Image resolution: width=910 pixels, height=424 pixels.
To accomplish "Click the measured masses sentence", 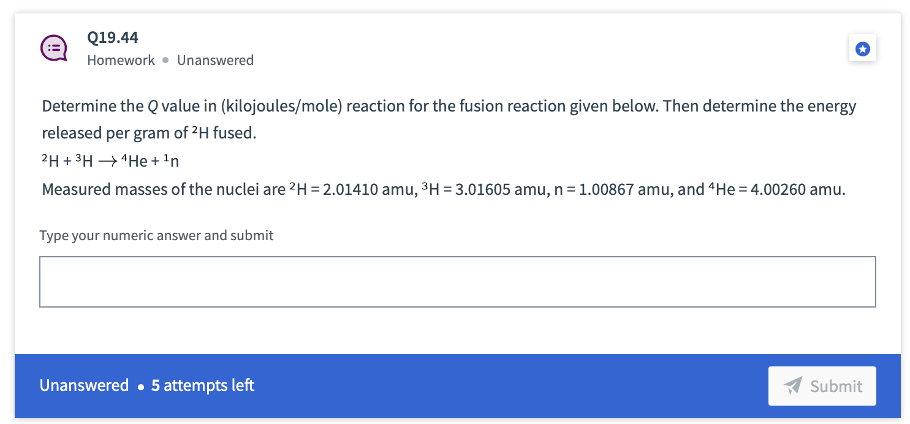I will [443, 189].
